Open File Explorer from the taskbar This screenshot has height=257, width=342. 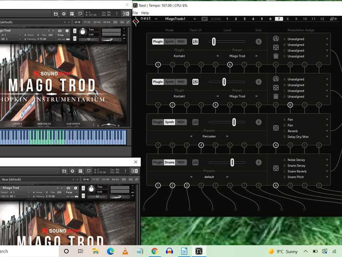[96, 252]
